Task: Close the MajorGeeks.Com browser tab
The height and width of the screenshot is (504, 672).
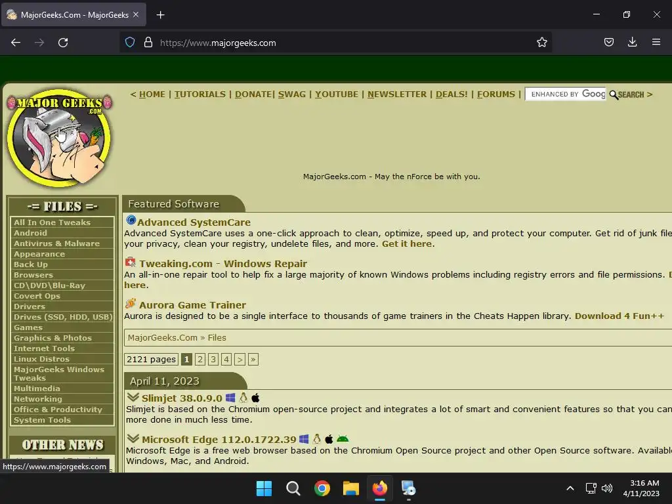Action: (x=136, y=14)
